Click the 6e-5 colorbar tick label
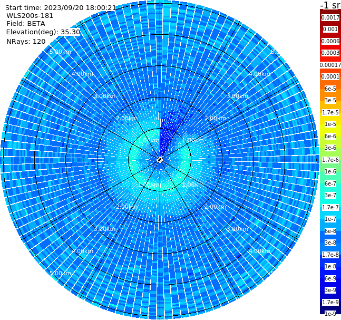This screenshot has height=320, width=341. (x=330, y=89)
